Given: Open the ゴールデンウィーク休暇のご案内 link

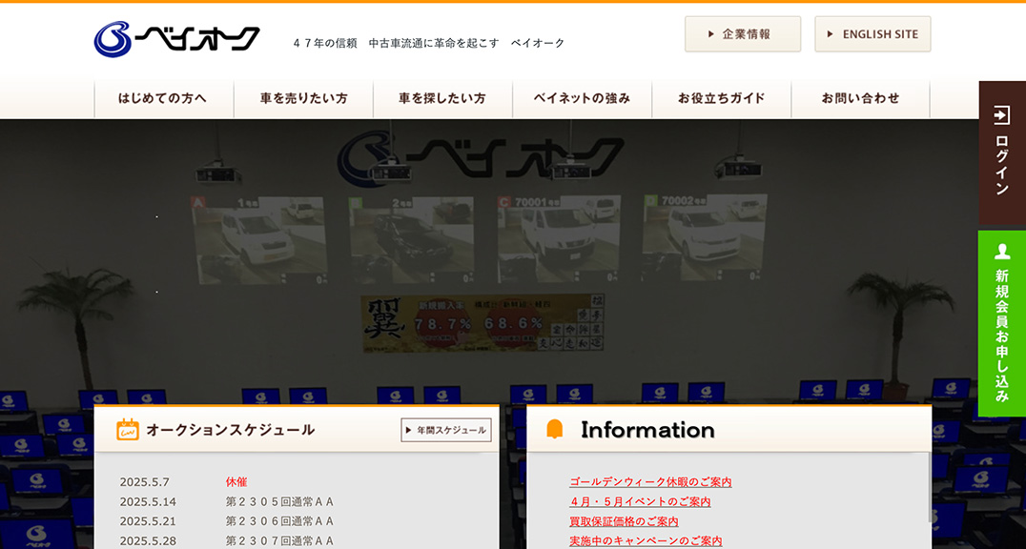Looking at the screenshot, I should 650,482.
